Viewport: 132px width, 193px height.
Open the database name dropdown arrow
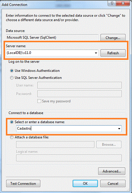pyautogui.click(x=119, y=129)
